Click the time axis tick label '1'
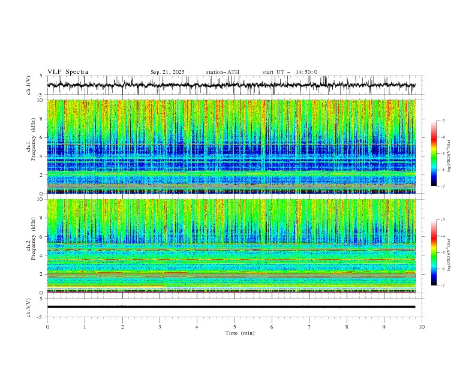The width and height of the screenshot is (475, 367). click(85, 327)
